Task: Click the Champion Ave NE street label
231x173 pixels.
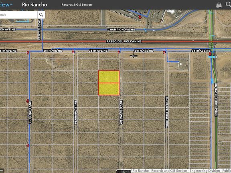Action: tap(121, 30)
